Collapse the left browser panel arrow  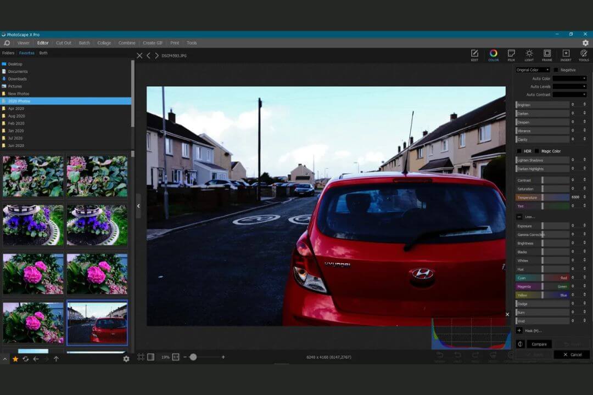pos(138,206)
